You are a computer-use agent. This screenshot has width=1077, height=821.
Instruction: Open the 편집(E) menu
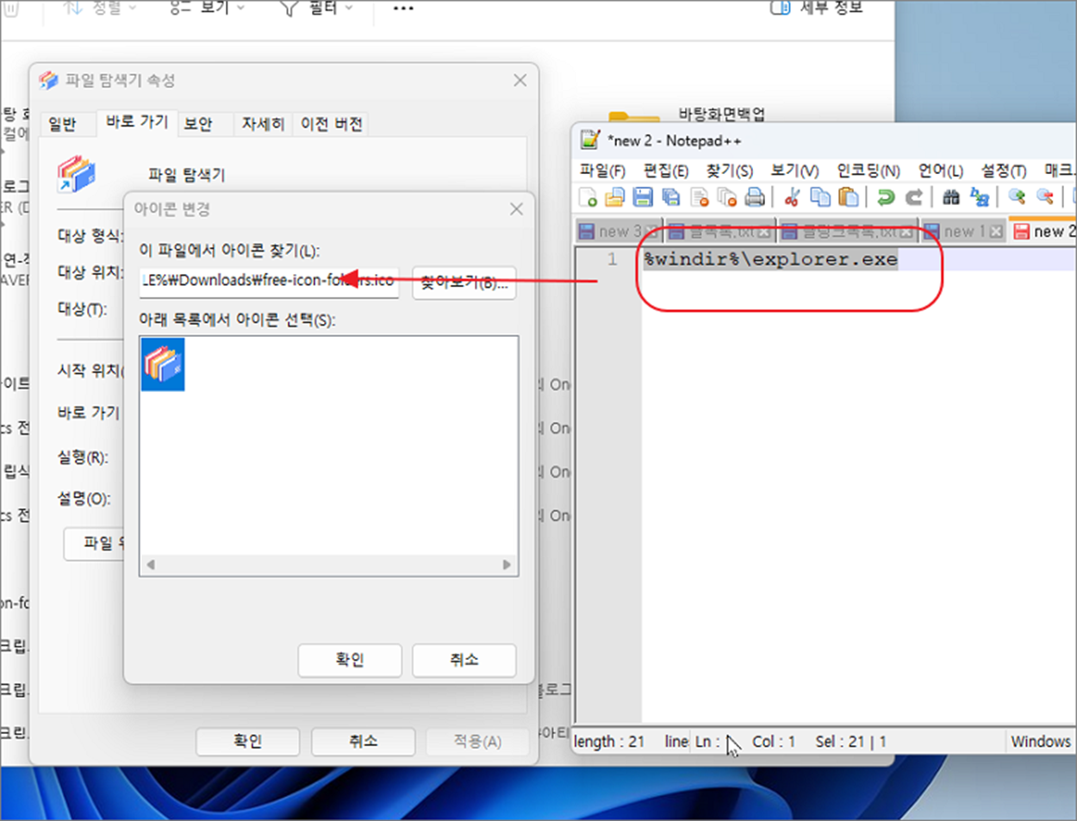666,170
